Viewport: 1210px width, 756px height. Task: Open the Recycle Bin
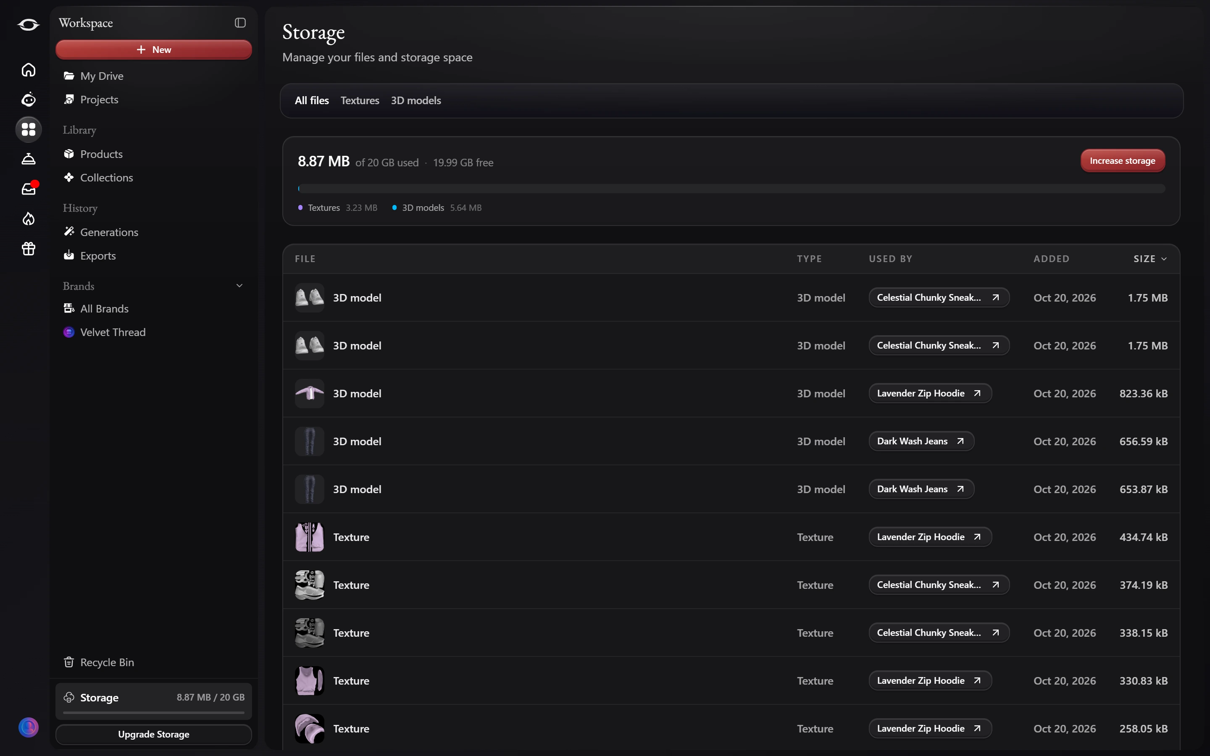pos(153,662)
